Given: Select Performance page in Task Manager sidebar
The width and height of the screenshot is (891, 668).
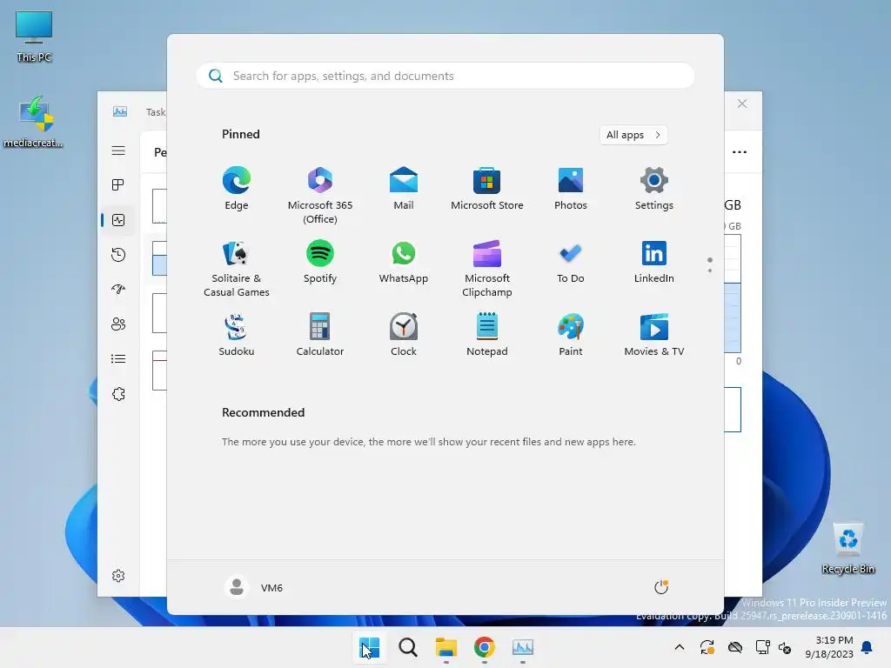Looking at the screenshot, I should click(118, 220).
